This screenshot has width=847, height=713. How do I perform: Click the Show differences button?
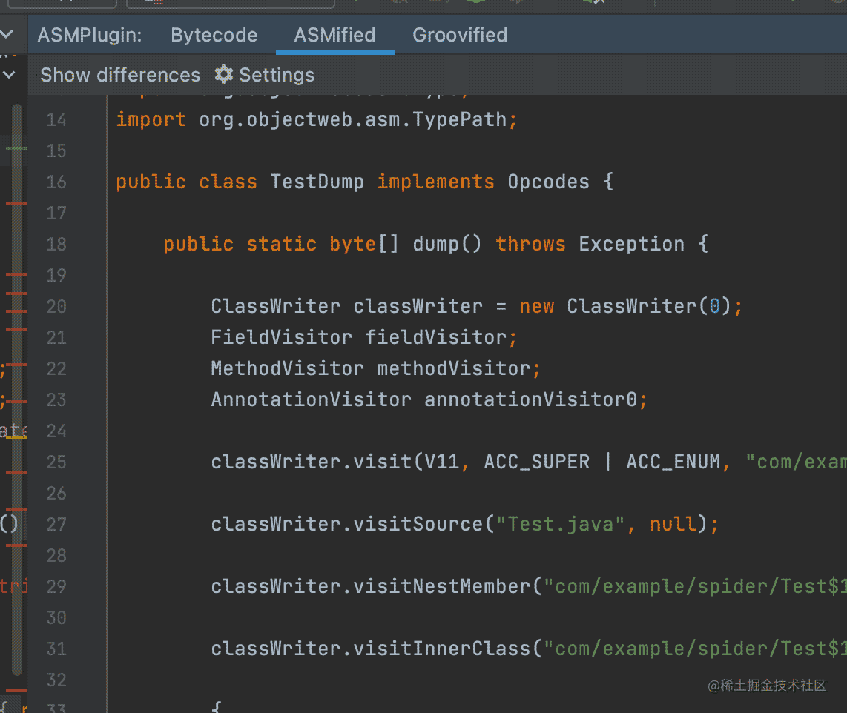(120, 75)
